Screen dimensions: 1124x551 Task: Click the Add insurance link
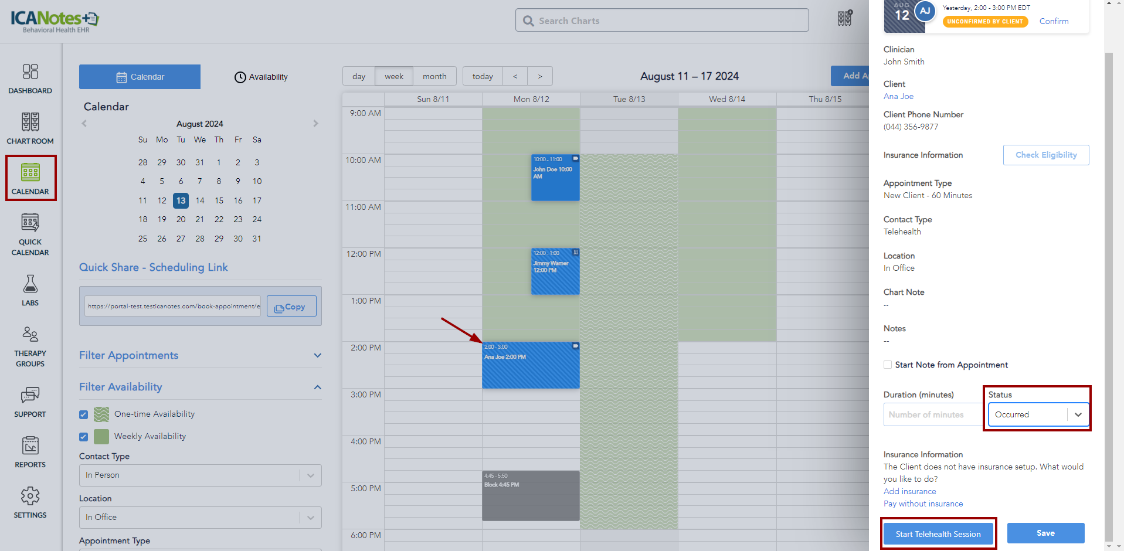[909, 491]
